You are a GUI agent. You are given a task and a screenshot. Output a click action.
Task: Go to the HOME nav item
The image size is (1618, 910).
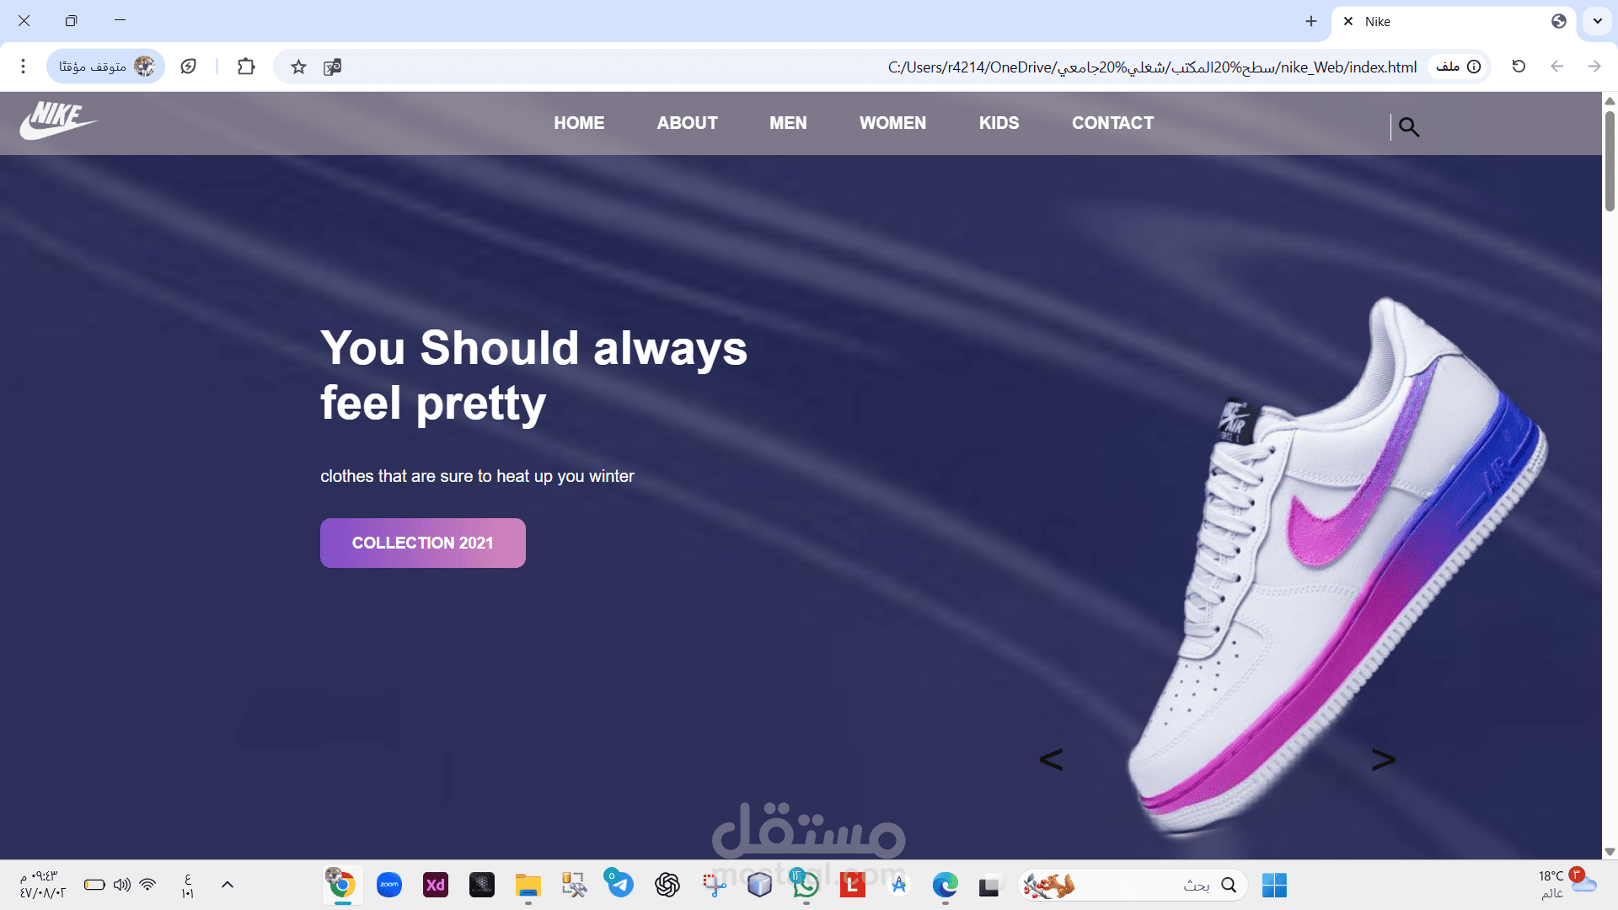click(579, 123)
